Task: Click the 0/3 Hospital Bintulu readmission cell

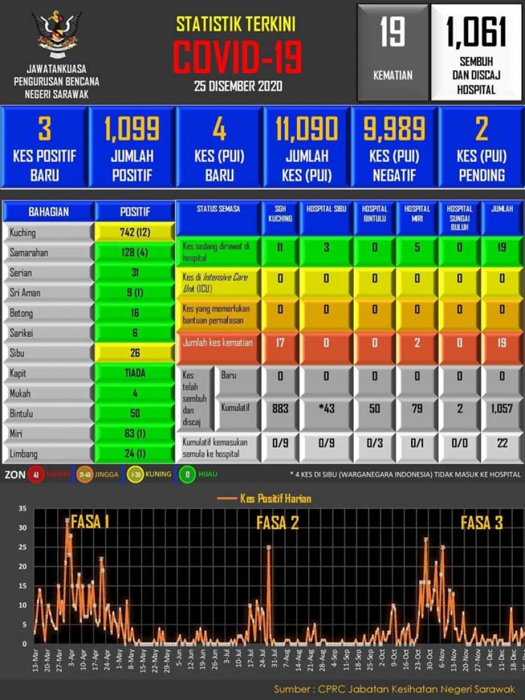Action: [374, 448]
